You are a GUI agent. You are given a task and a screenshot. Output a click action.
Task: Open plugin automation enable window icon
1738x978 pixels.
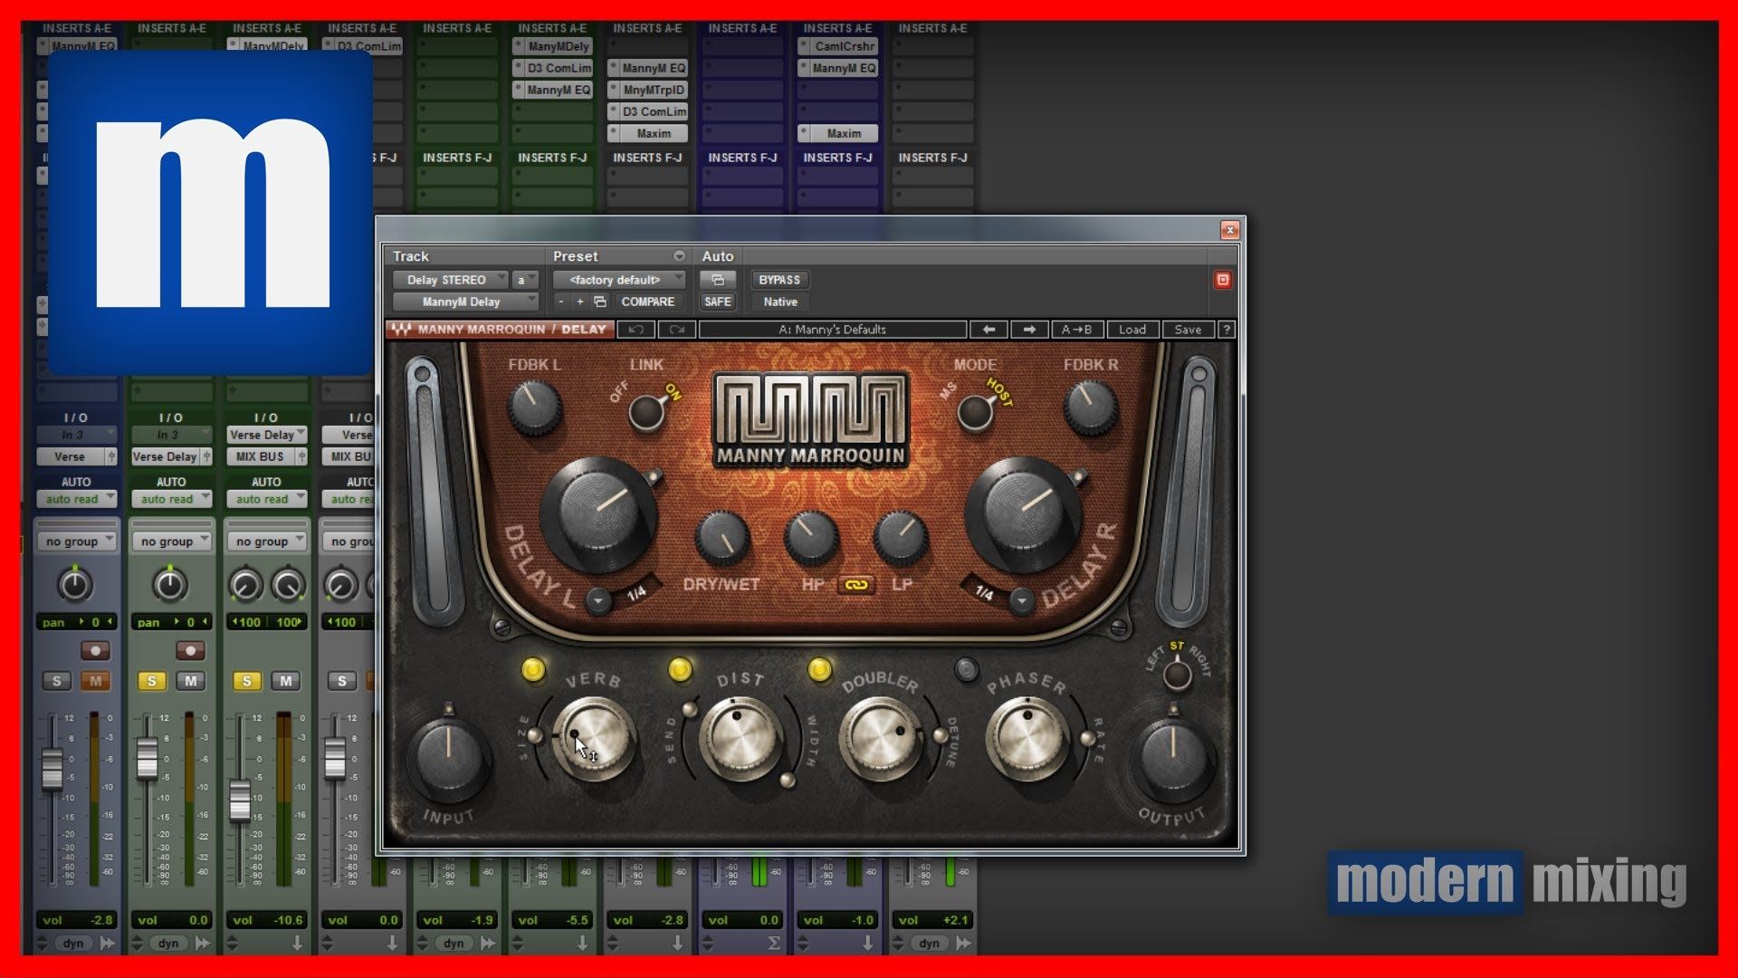717,280
